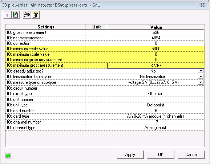Select the IO: correction value cell
Image resolution: width=210 pixels, height=164 pixels.
click(156, 43)
